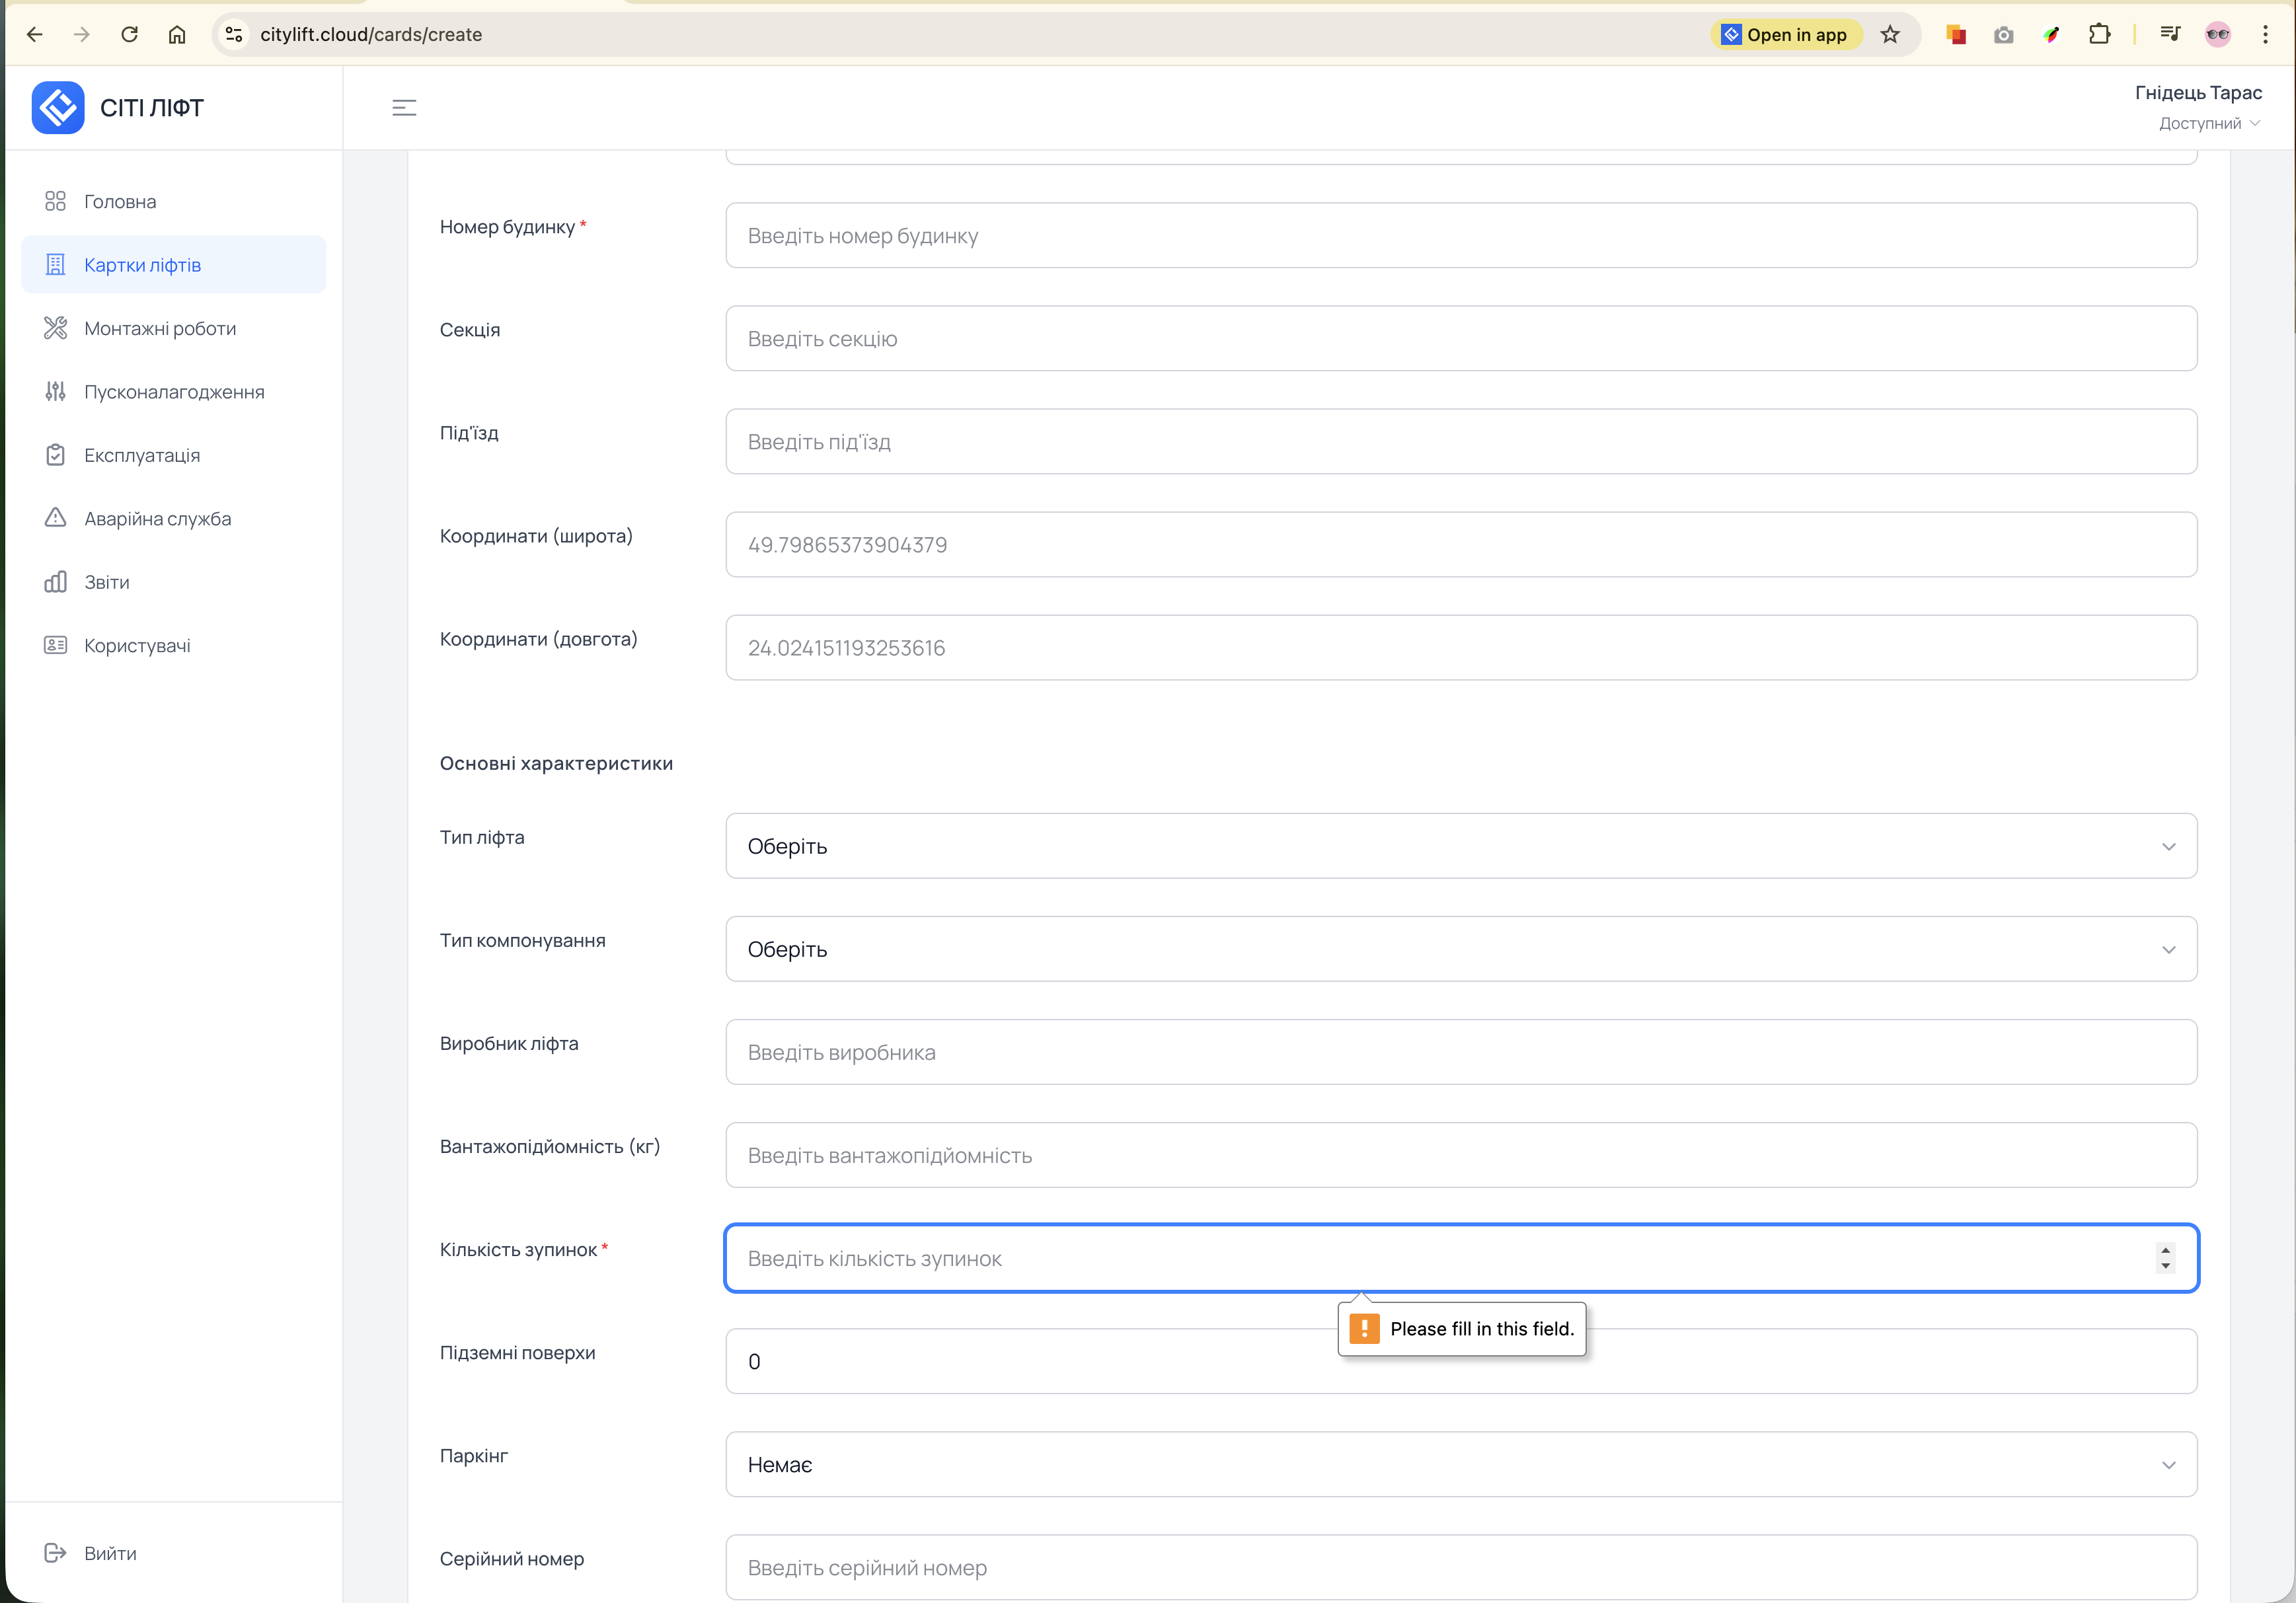Click the СІТІ ЛІФТ logo icon
The image size is (2296, 1603).
coord(58,107)
